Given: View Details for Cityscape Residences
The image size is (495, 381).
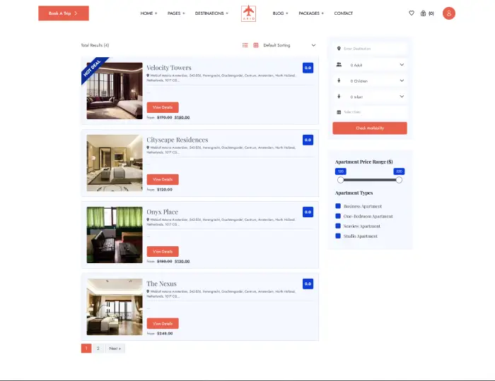Looking at the screenshot, I should coord(163,179).
